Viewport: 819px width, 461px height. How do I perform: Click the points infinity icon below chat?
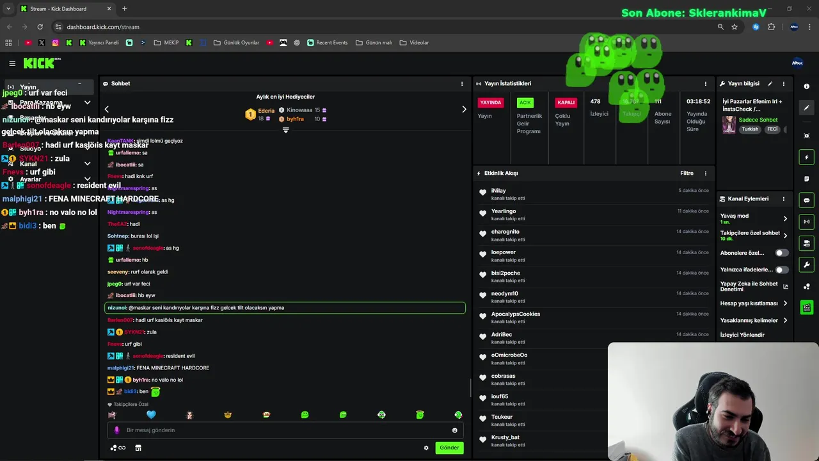(x=118, y=448)
